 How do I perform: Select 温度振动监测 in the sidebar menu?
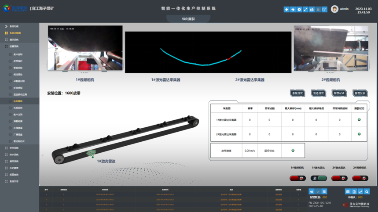point(20,94)
